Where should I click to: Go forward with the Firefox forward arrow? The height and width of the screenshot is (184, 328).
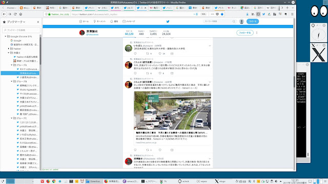pyautogui.click(x=10, y=14)
